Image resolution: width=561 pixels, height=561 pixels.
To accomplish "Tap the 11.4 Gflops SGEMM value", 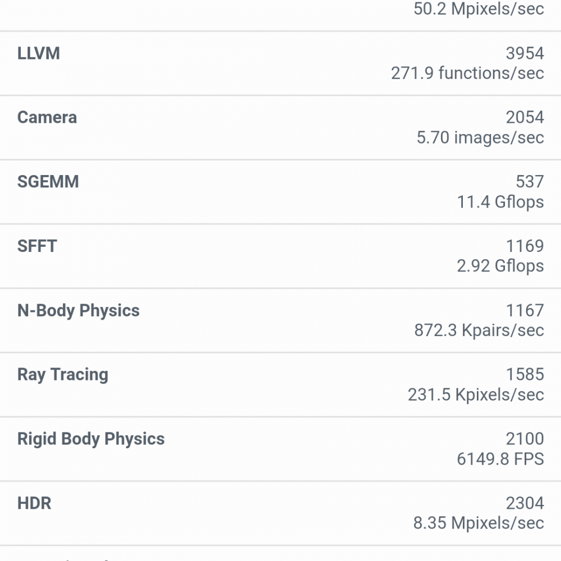I will pos(500,202).
